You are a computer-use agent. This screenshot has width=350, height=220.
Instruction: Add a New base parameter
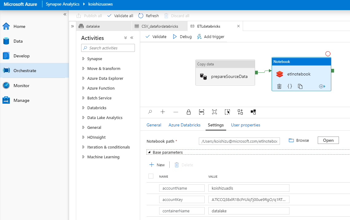157,165
